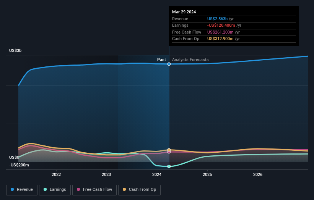Viewport: 314px width, 200px height.
Task: Select the 2026 x-axis label
Action: [258, 174]
